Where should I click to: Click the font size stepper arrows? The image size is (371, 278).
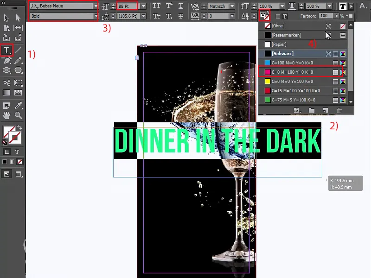113,6
